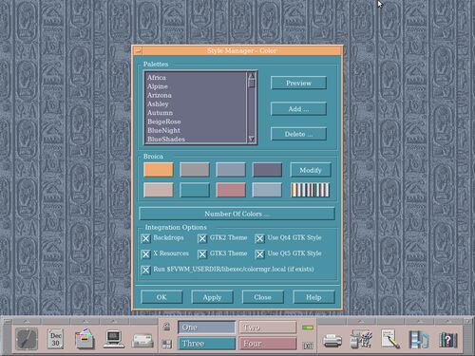Open the mail icon in the panel
This screenshot has height=356, width=475.
pos(142,341)
